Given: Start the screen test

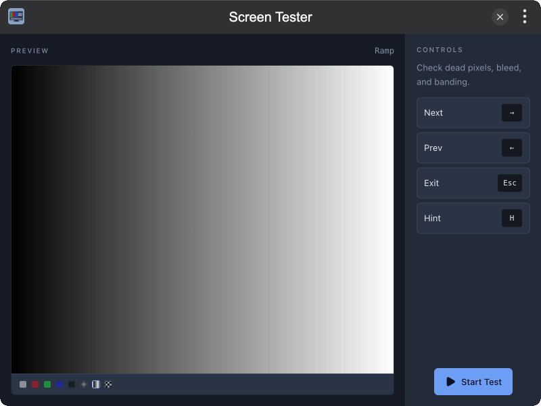Looking at the screenshot, I should tap(473, 382).
